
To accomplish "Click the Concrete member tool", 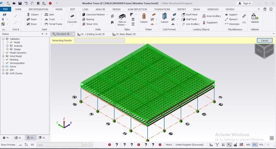I will 72,19.
